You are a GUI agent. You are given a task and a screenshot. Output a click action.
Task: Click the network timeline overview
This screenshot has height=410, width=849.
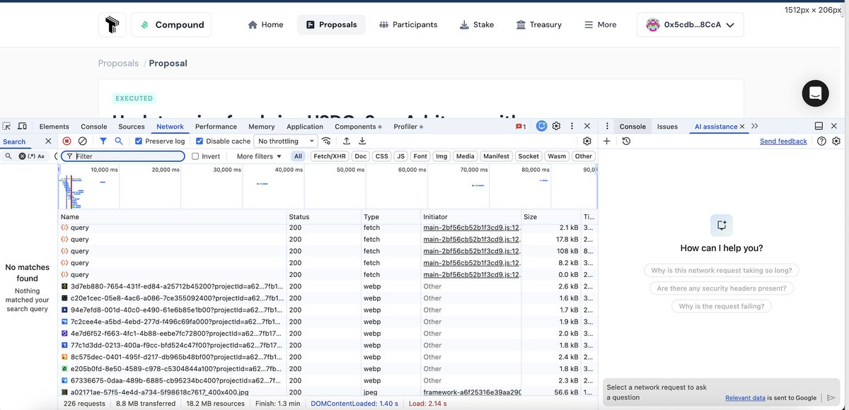328,187
